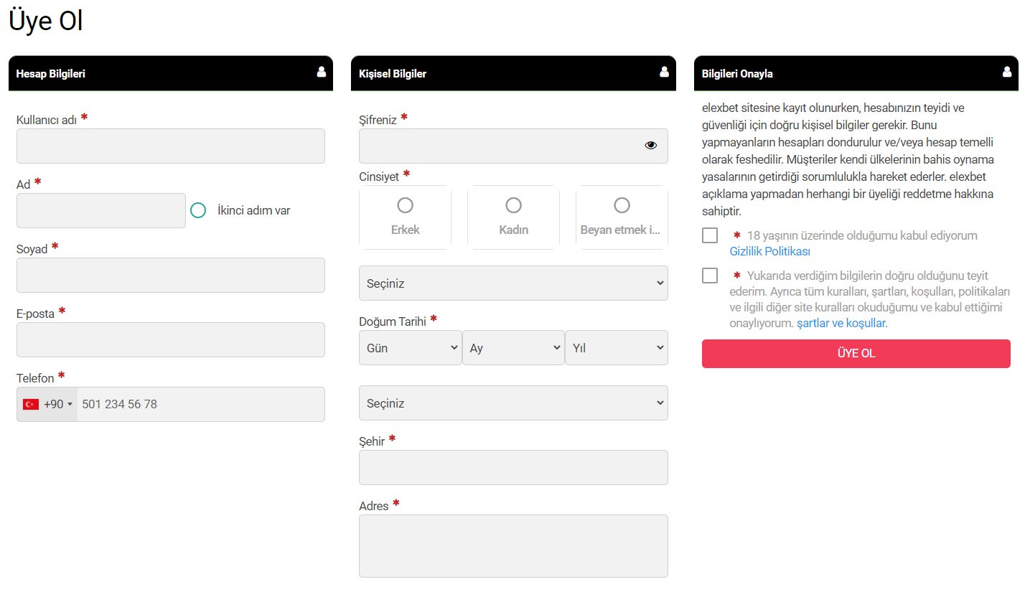
Task: Toggle the İkinci adım var option
Action: [198, 210]
